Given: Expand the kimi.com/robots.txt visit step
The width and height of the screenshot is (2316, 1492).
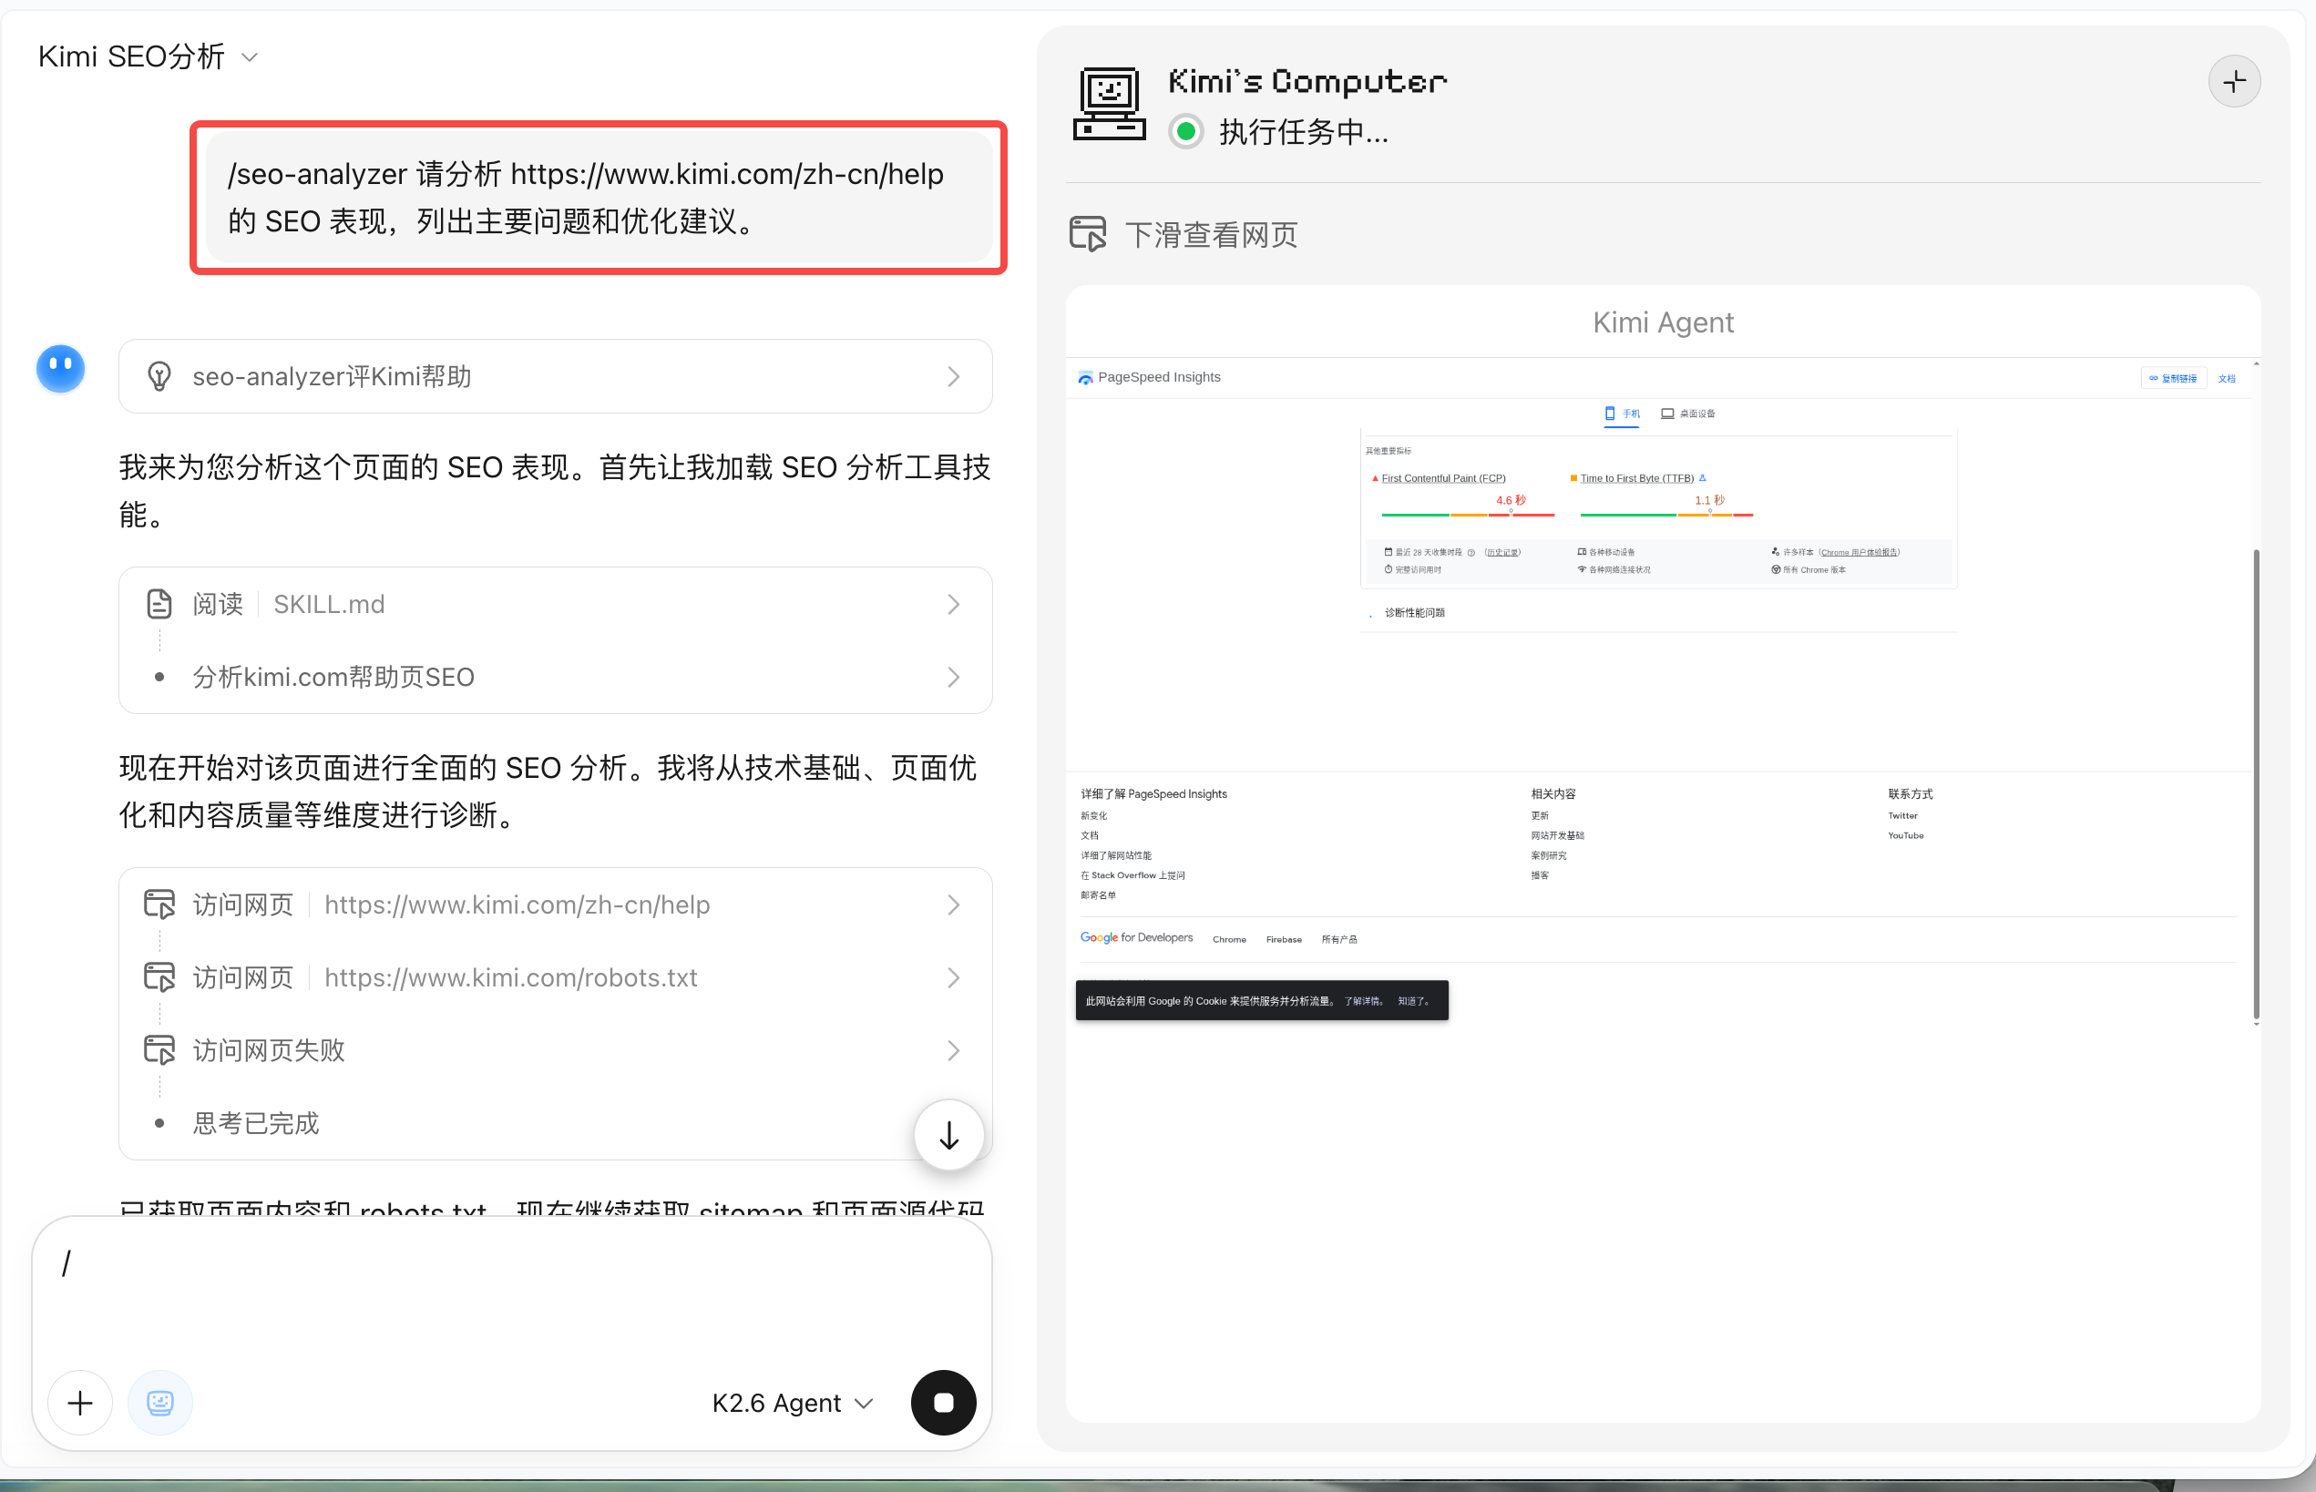Looking at the screenshot, I should [954, 976].
